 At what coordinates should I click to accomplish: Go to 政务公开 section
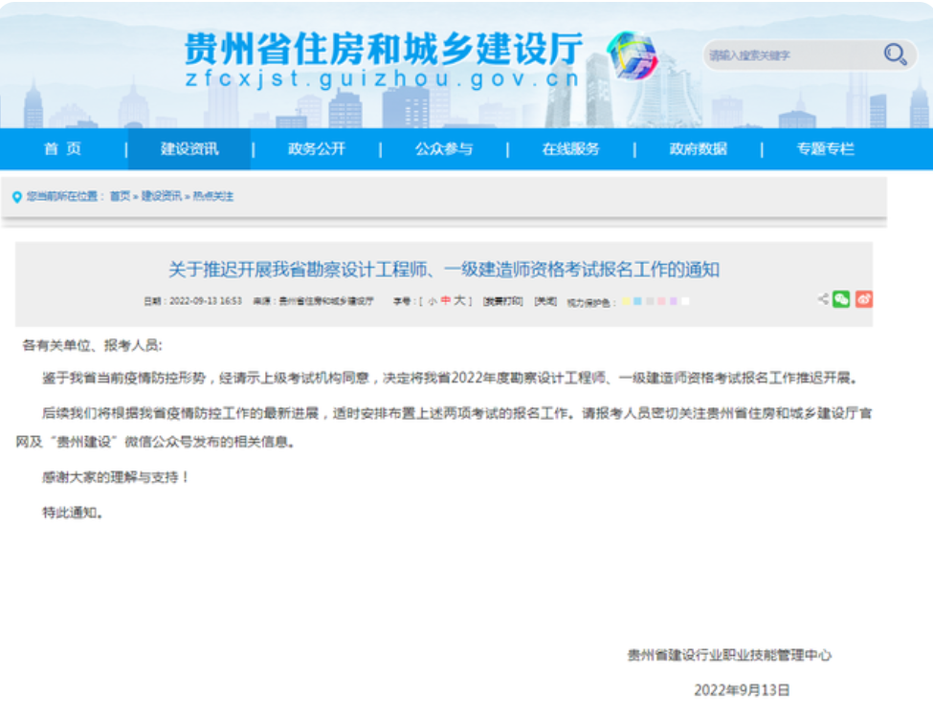[317, 148]
